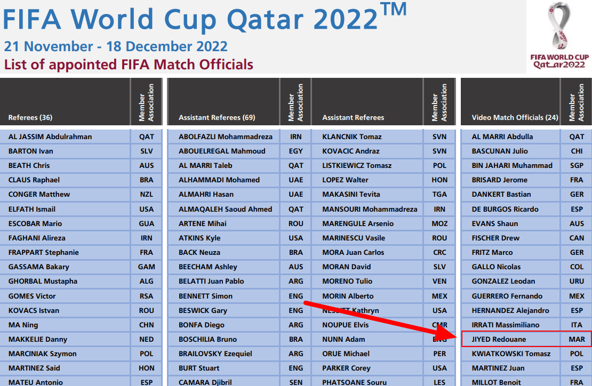The width and height of the screenshot is (592, 386).
Task: Select referee FRAPPART Stephanie
Action: pyautogui.click(x=43, y=252)
